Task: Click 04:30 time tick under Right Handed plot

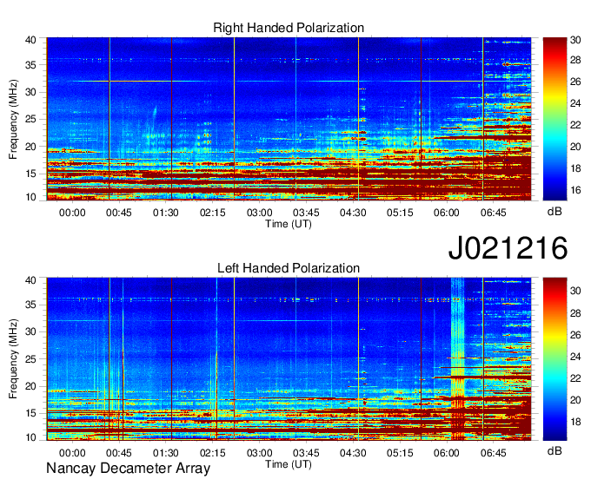Action: point(353,213)
